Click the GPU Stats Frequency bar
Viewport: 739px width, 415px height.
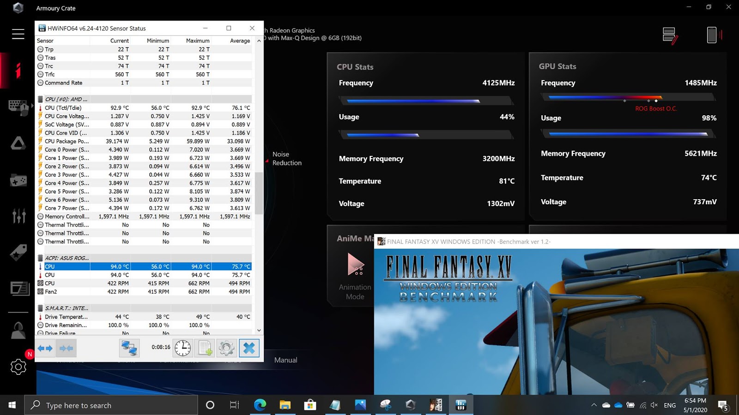pos(628,98)
